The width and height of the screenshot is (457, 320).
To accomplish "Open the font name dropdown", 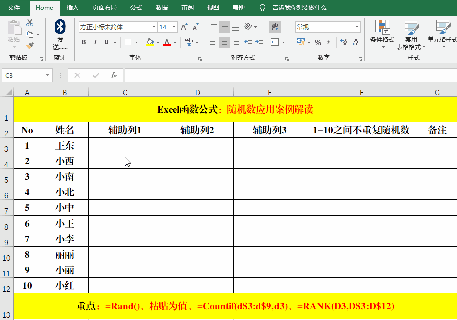I will (154, 27).
